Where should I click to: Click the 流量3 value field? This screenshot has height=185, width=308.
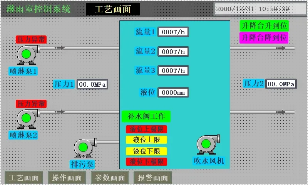click(173, 71)
